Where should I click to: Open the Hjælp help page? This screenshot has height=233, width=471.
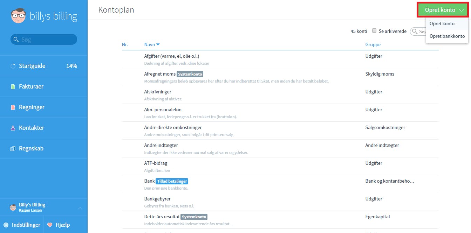(59, 225)
